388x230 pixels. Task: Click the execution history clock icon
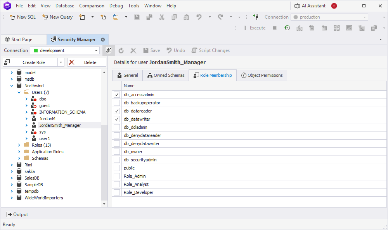tap(286, 28)
